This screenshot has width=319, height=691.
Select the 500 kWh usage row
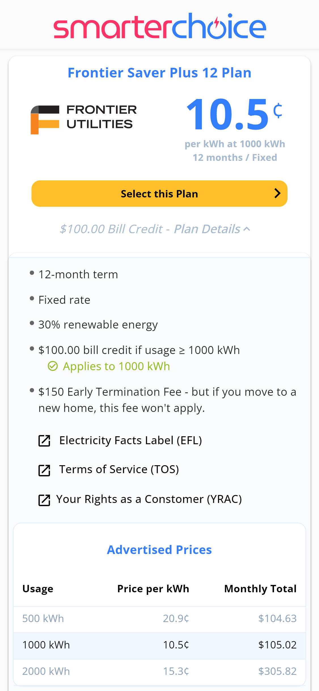pos(159,619)
